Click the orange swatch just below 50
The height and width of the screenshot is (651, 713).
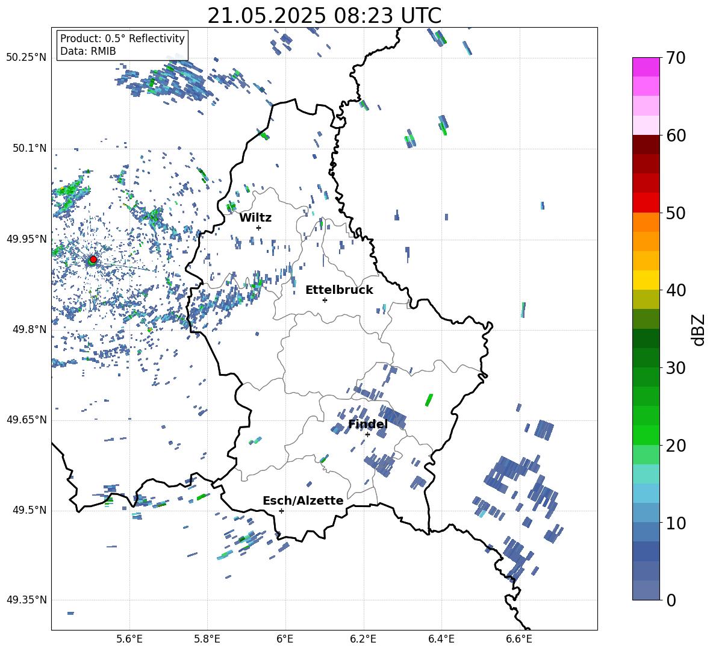pos(646,222)
